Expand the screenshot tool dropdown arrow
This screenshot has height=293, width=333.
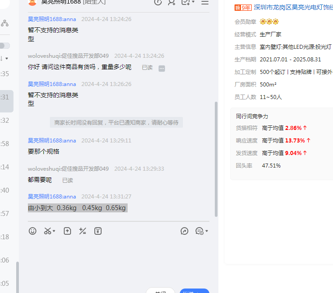point(54,232)
